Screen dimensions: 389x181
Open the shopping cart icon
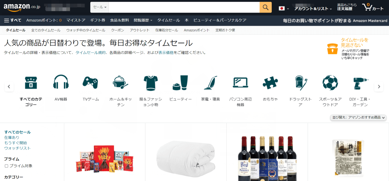click(x=368, y=7)
